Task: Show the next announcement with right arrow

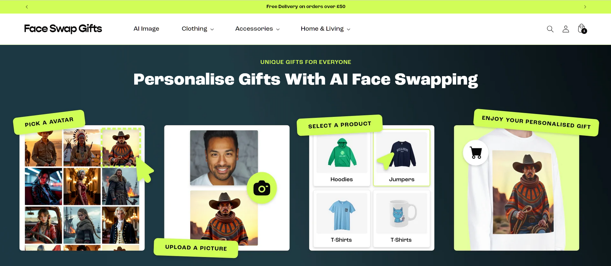Action: [x=585, y=7]
